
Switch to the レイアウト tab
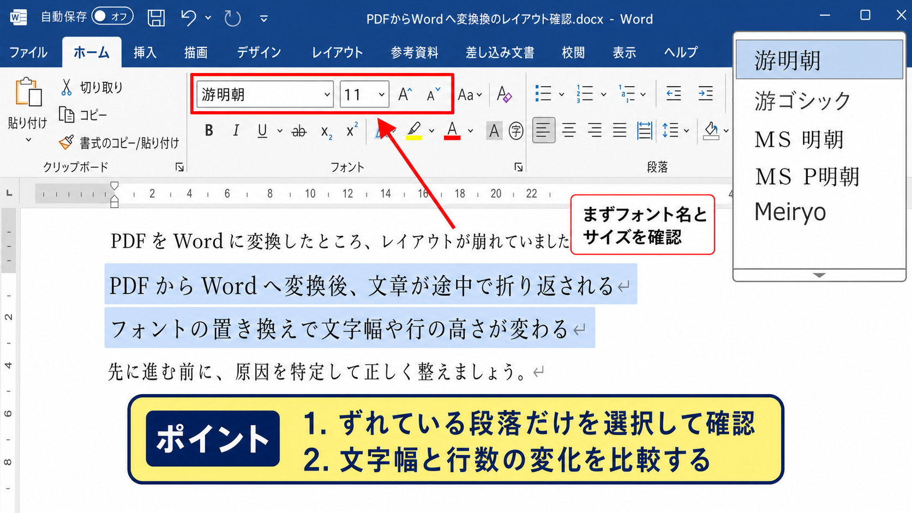point(338,52)
